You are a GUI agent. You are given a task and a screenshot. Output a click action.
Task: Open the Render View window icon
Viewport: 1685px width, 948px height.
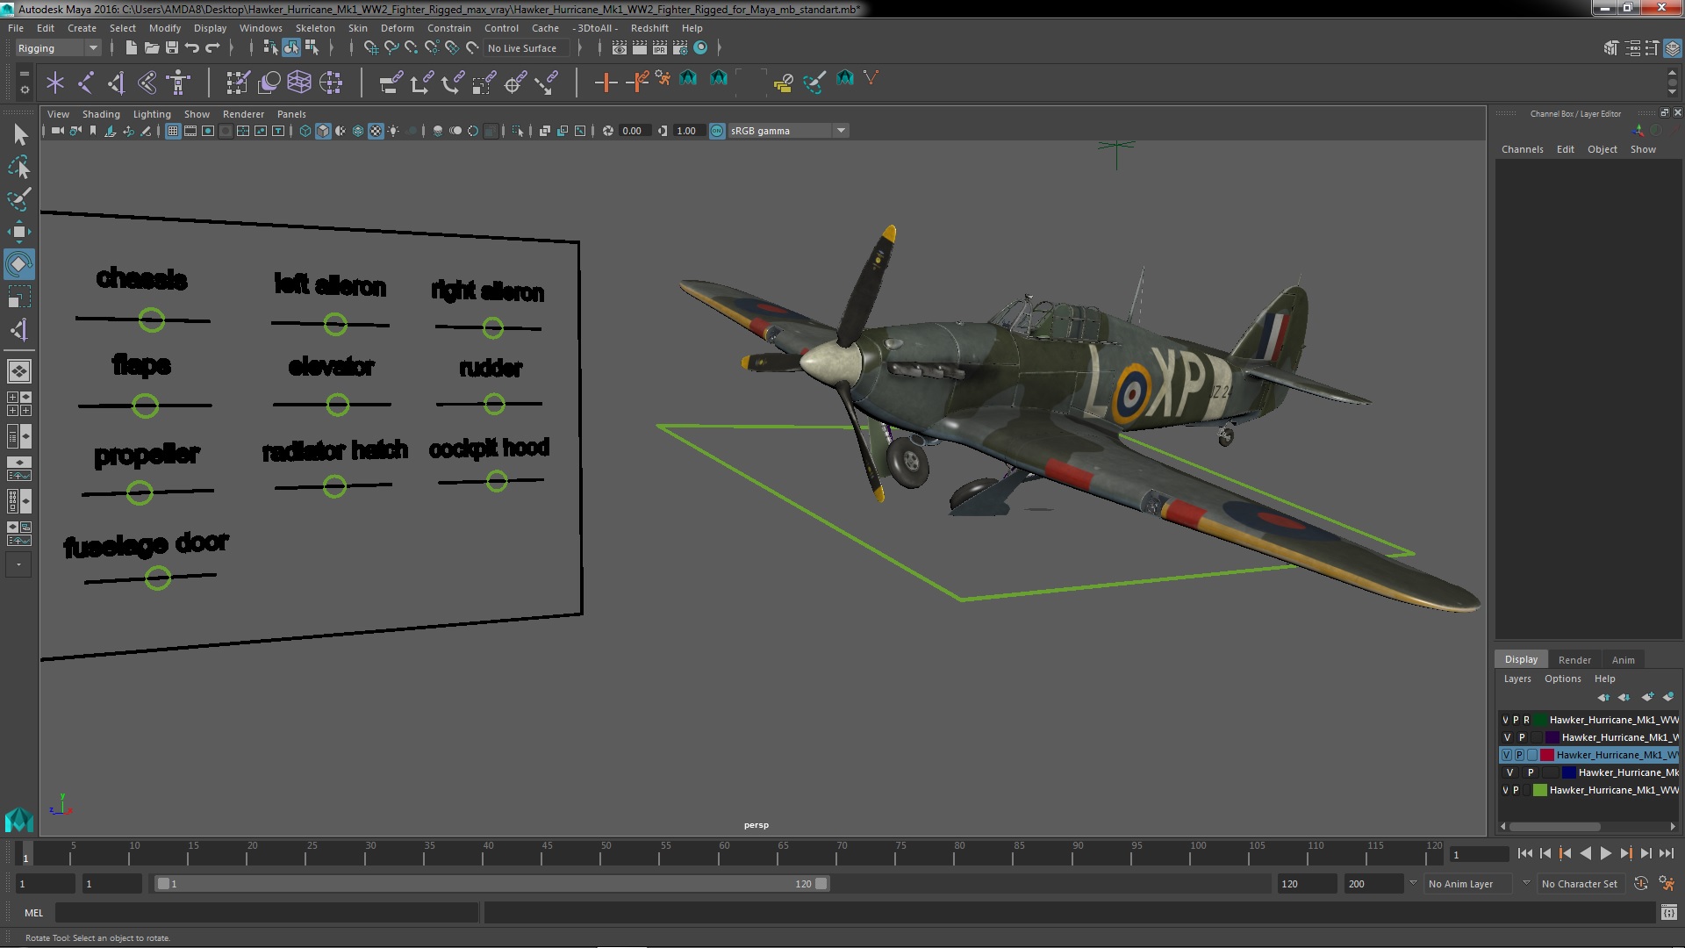pos(620,48)
